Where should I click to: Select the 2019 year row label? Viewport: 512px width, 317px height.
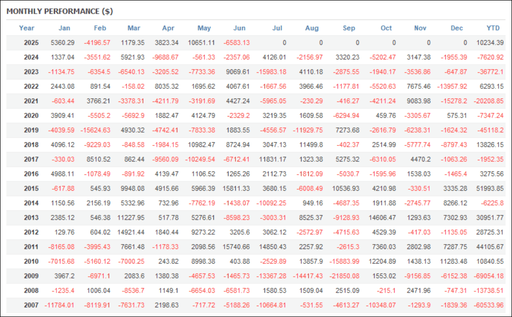pos(31,130)
